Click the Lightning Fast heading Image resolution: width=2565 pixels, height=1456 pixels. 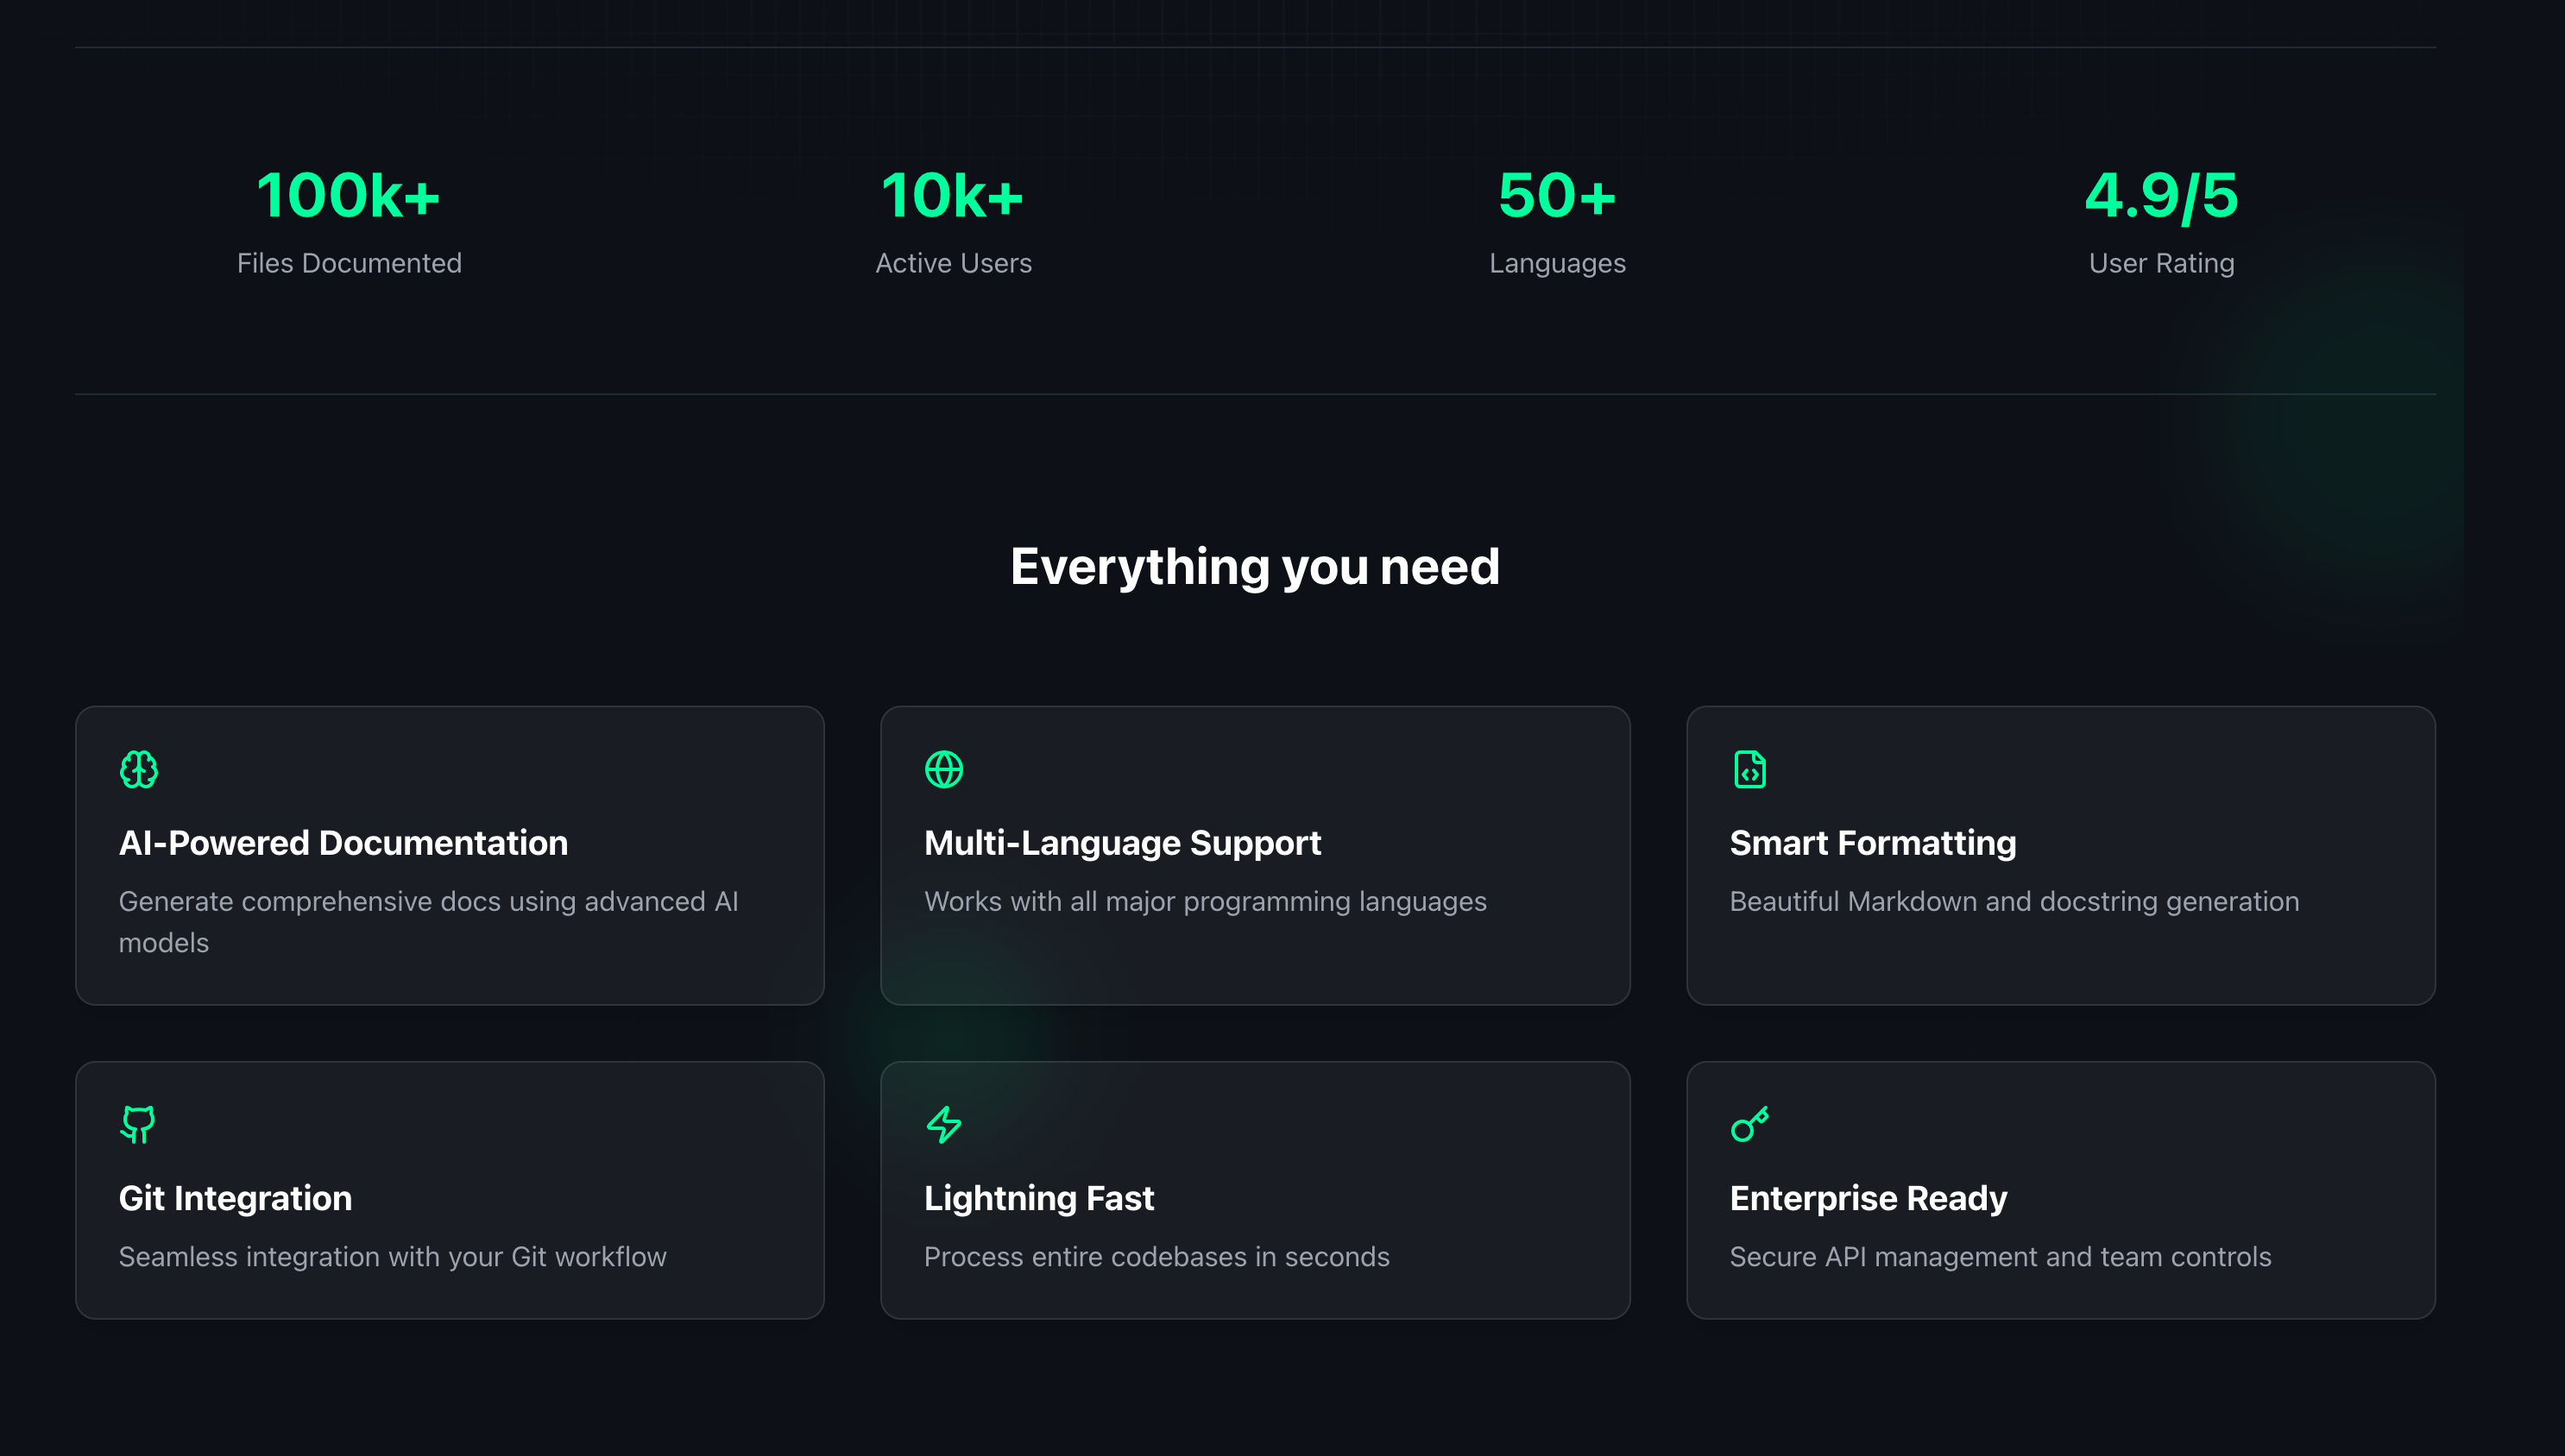1038,1198
